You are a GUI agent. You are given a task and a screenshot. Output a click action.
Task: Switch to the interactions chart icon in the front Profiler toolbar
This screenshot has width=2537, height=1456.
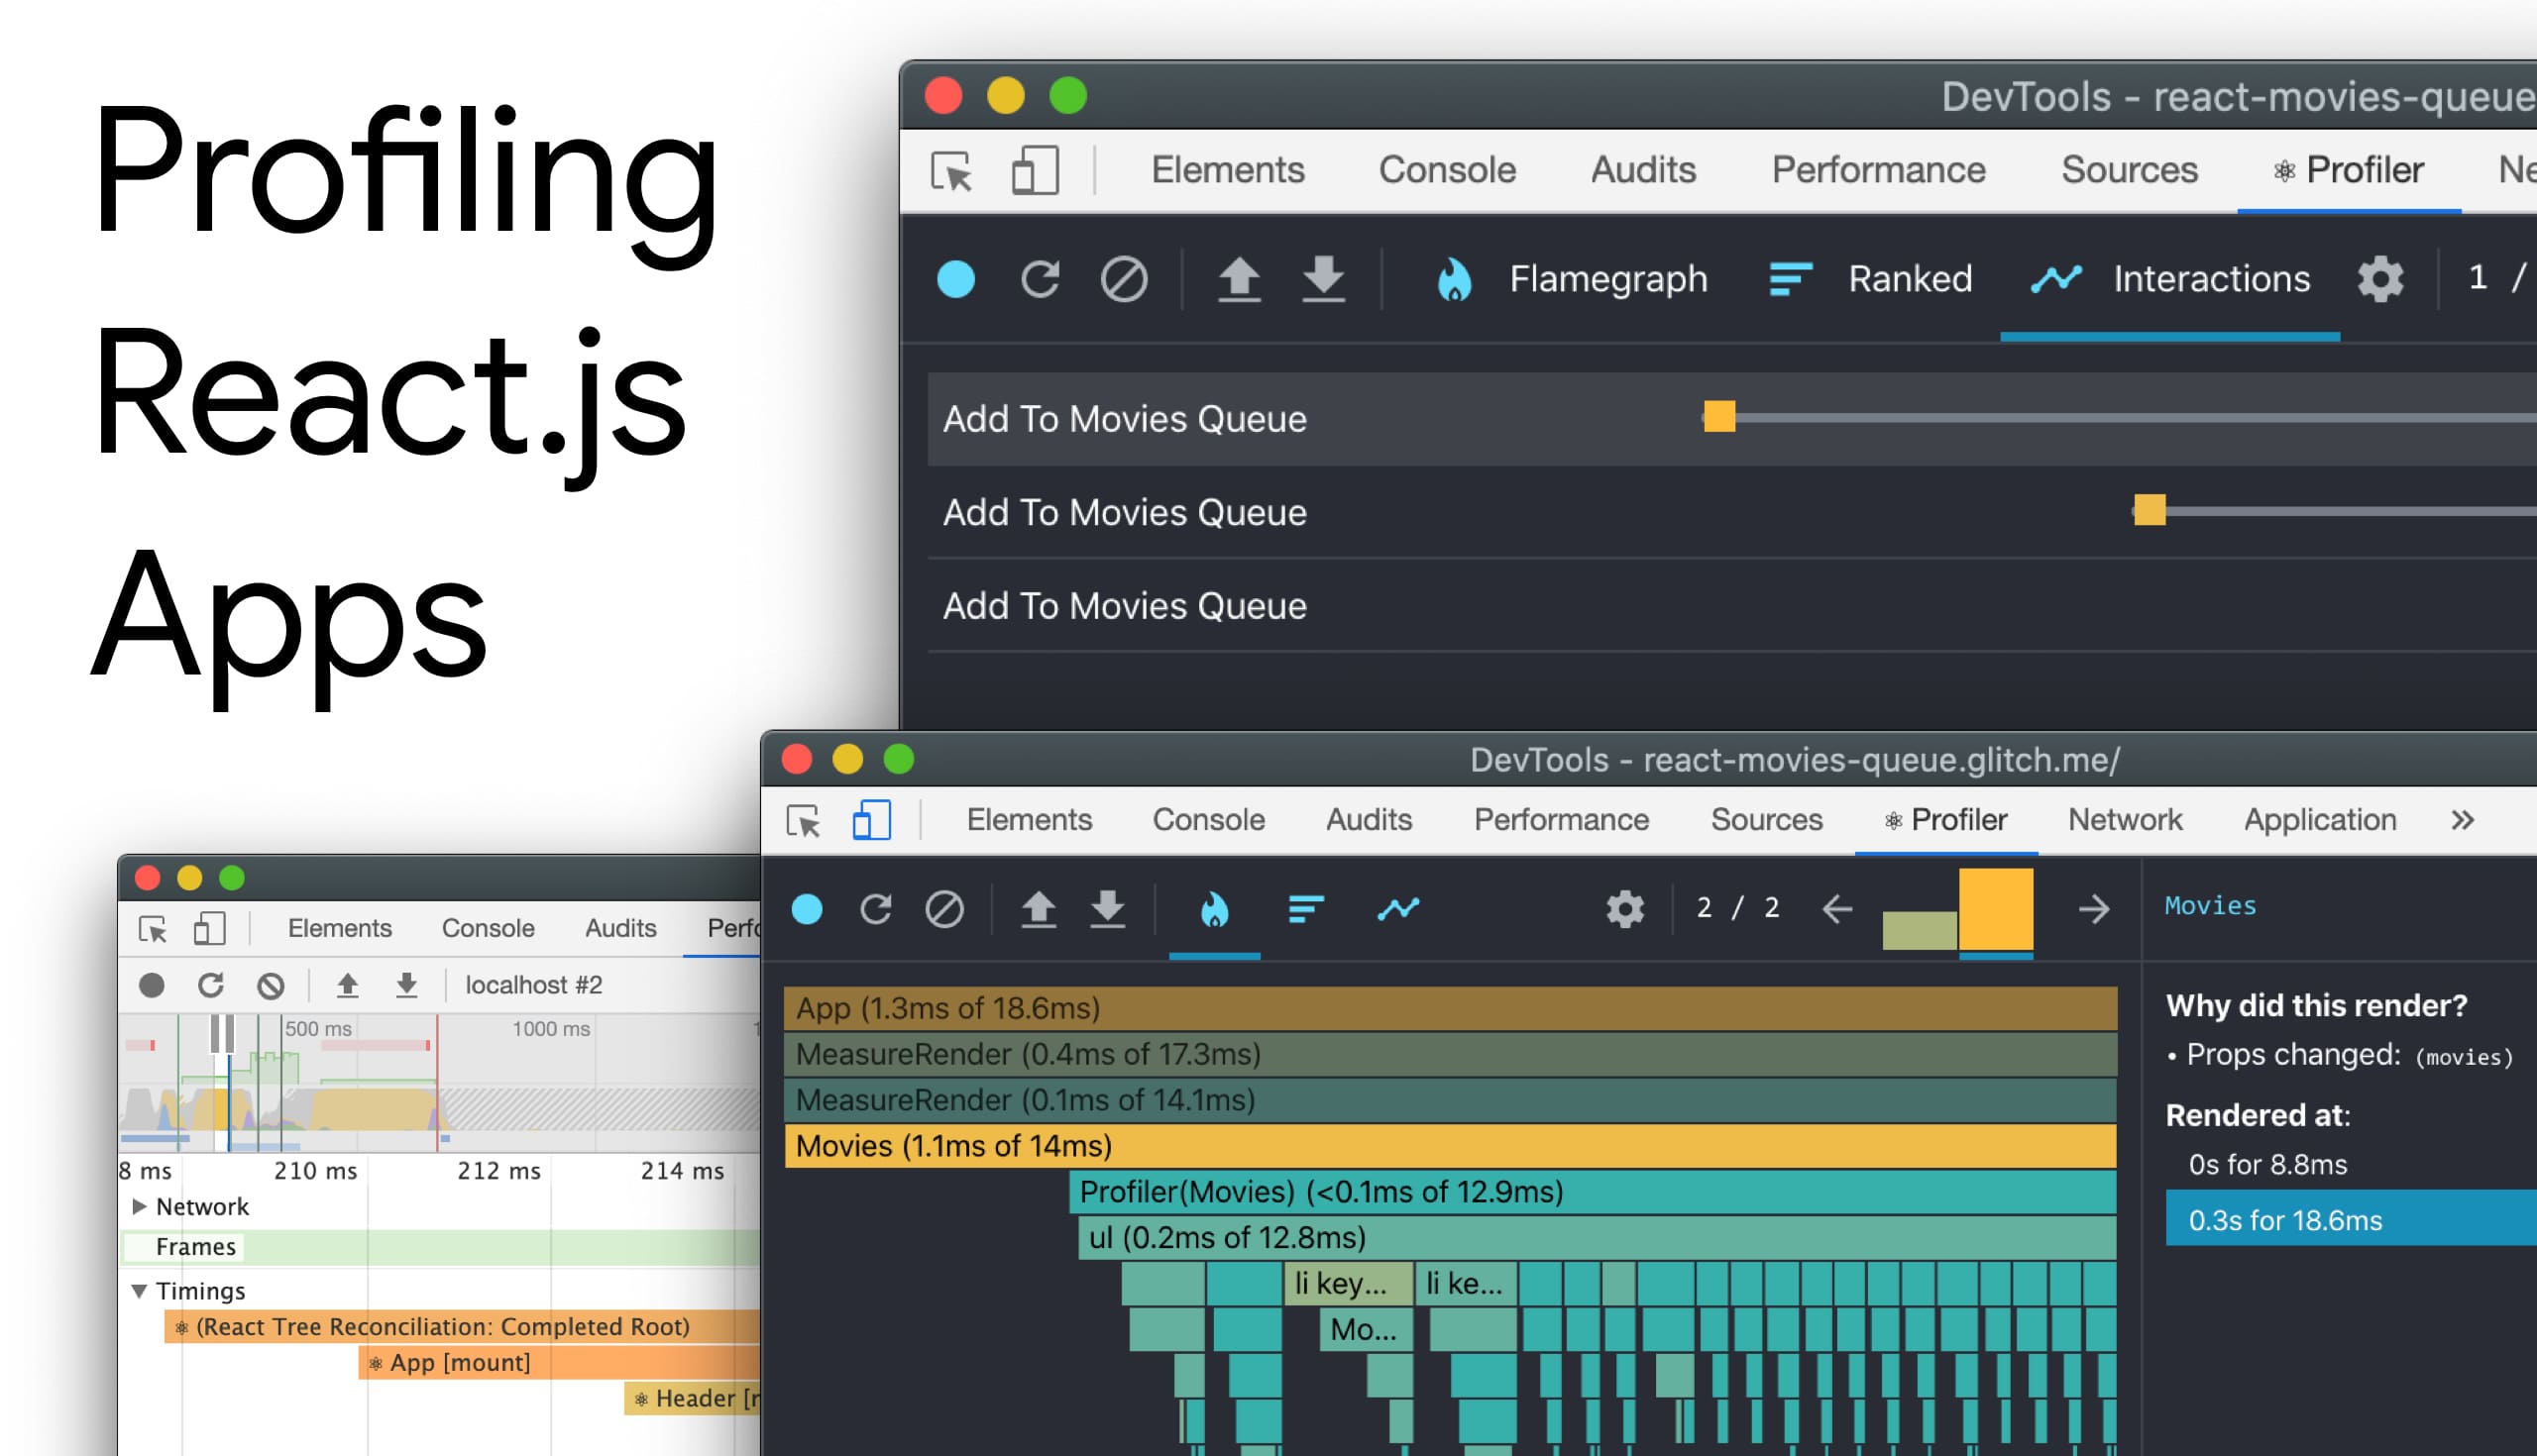[1397, 909]
